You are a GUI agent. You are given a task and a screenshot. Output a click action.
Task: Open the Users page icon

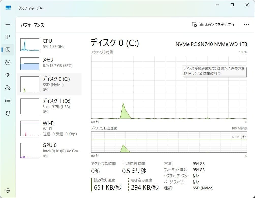(8, 88)
